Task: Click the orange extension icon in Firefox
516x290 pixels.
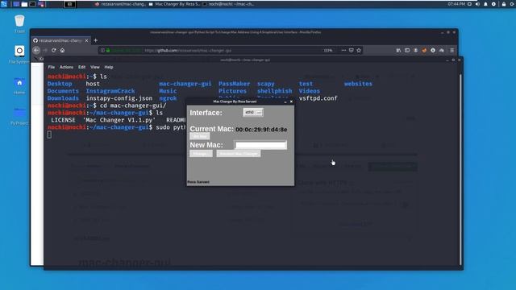Action: [x=424, y=50]
